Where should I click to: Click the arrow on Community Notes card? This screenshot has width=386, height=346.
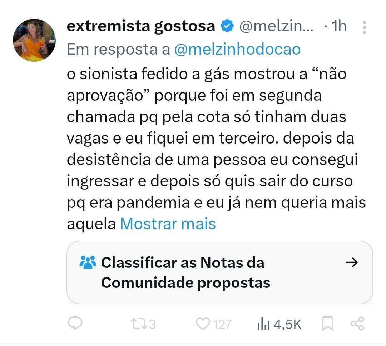pyautogui.click(x=352, y=262)
